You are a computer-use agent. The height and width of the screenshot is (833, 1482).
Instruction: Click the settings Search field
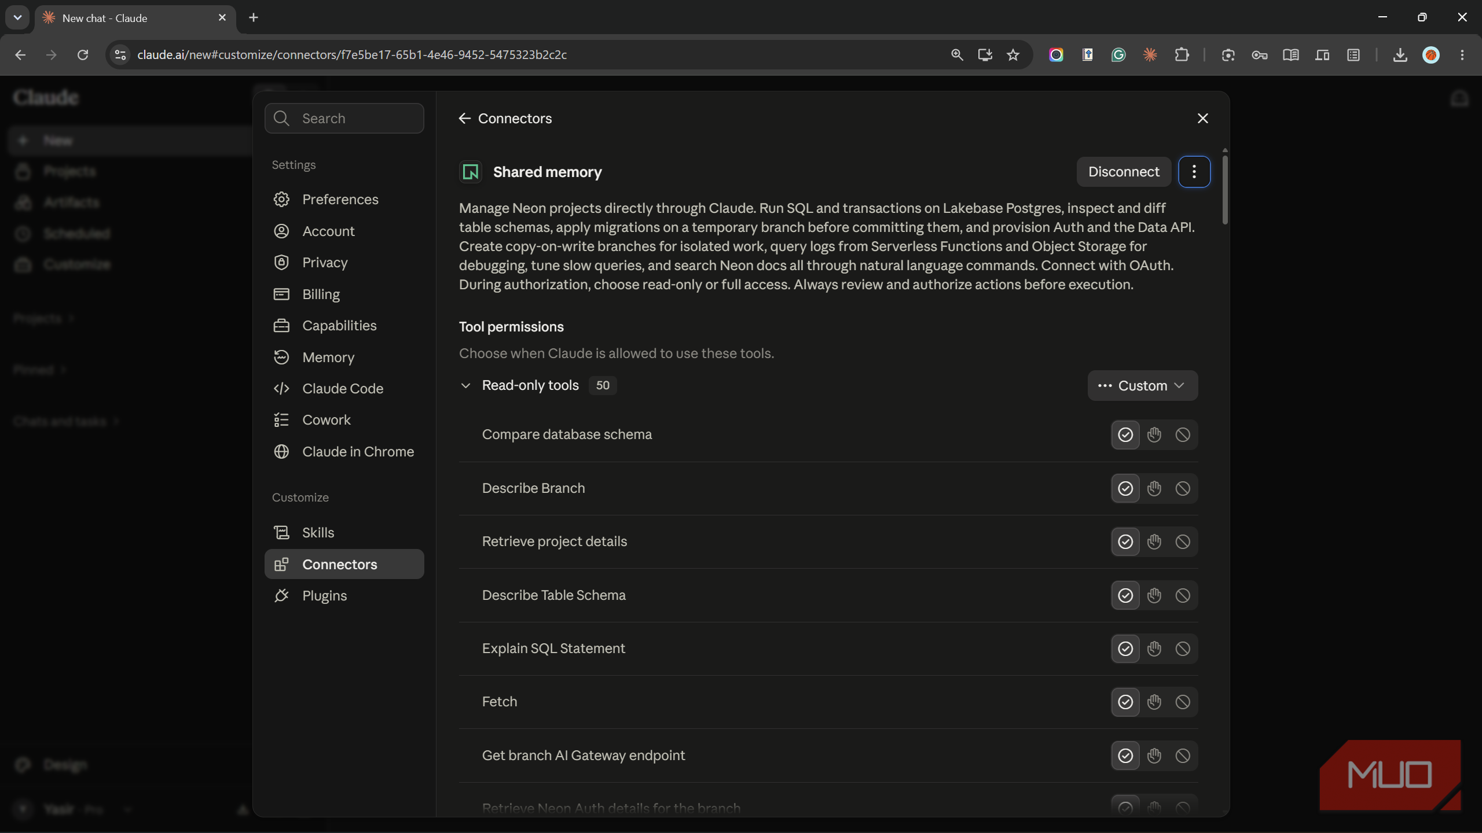tap(344, 119)
